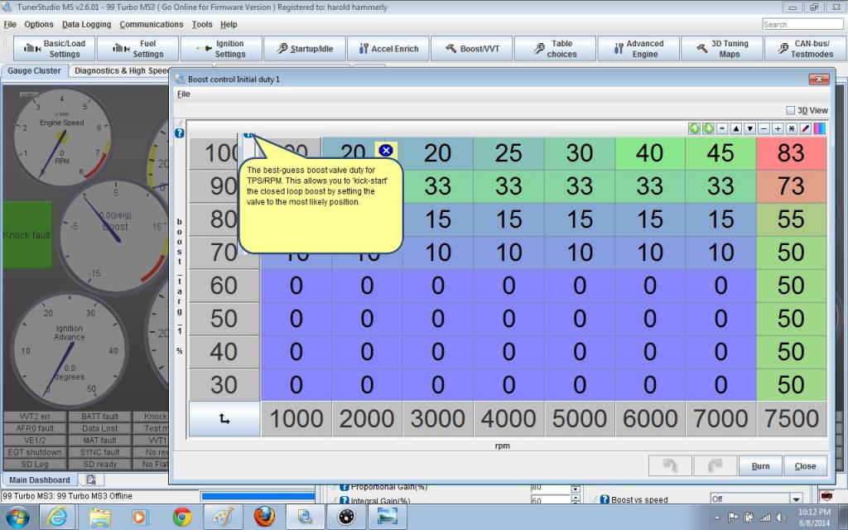Screen dimensions: 848x530
Task: Switch to Diagnostics & High Speed tab
Action: click(121, 71)
